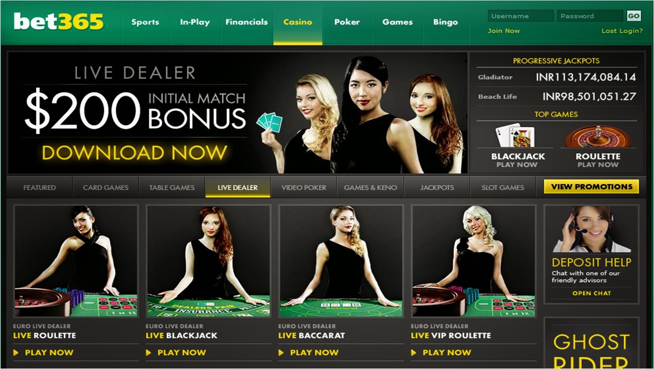This screenshot has height=369, width=654.
Task: Click the Deposit Help advisor headset image
Action: 591,229
